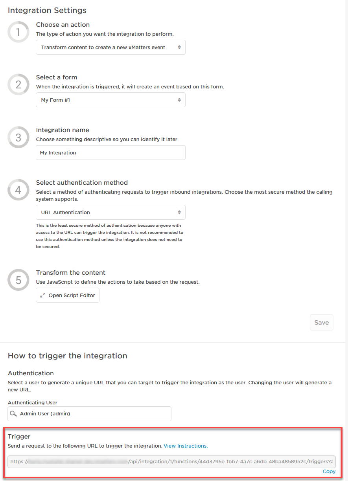Click the dropdown arrows beside My Form #1
Screen dimensions: 348x481
(x=179, y=100)
